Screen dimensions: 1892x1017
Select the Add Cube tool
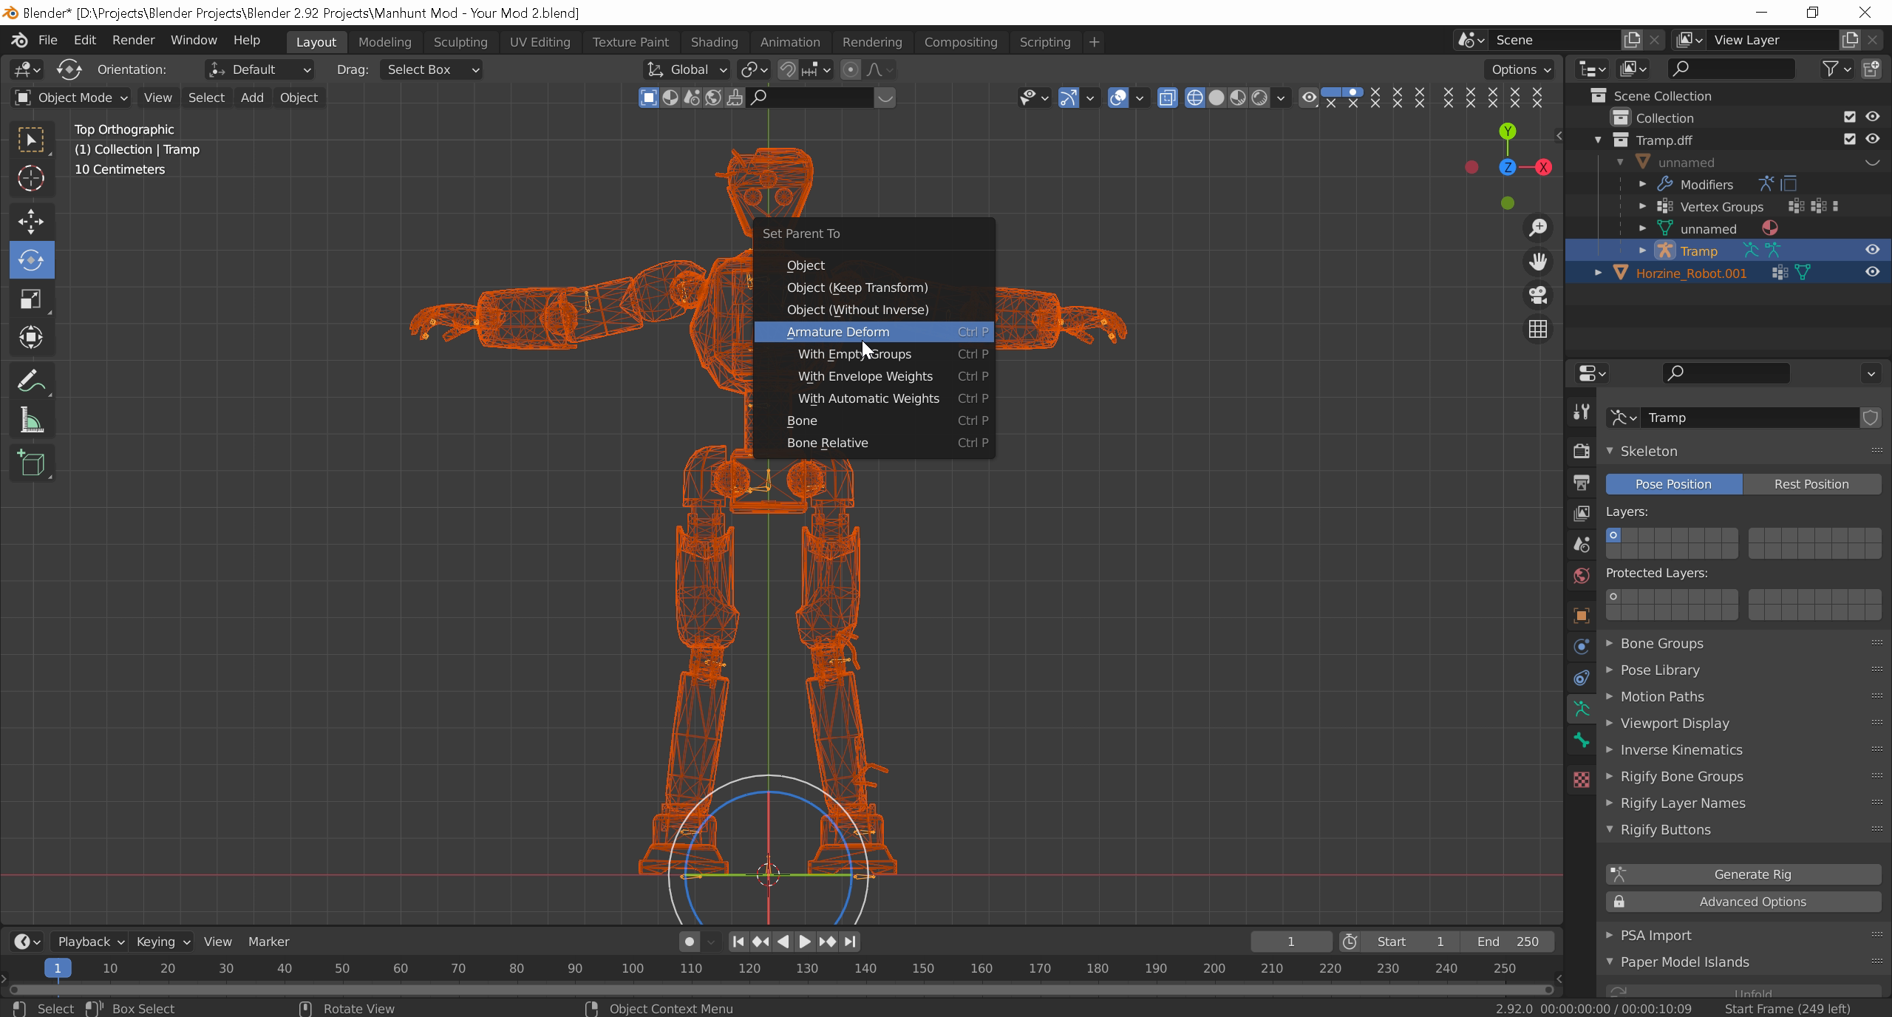click(31, 463)
